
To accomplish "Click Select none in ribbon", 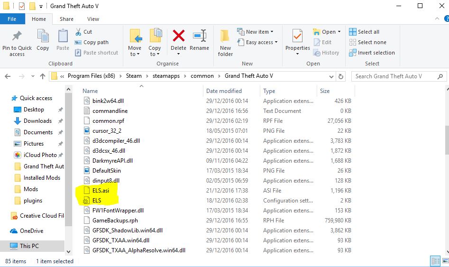I will pyautogui.click(x=367, y=42).
